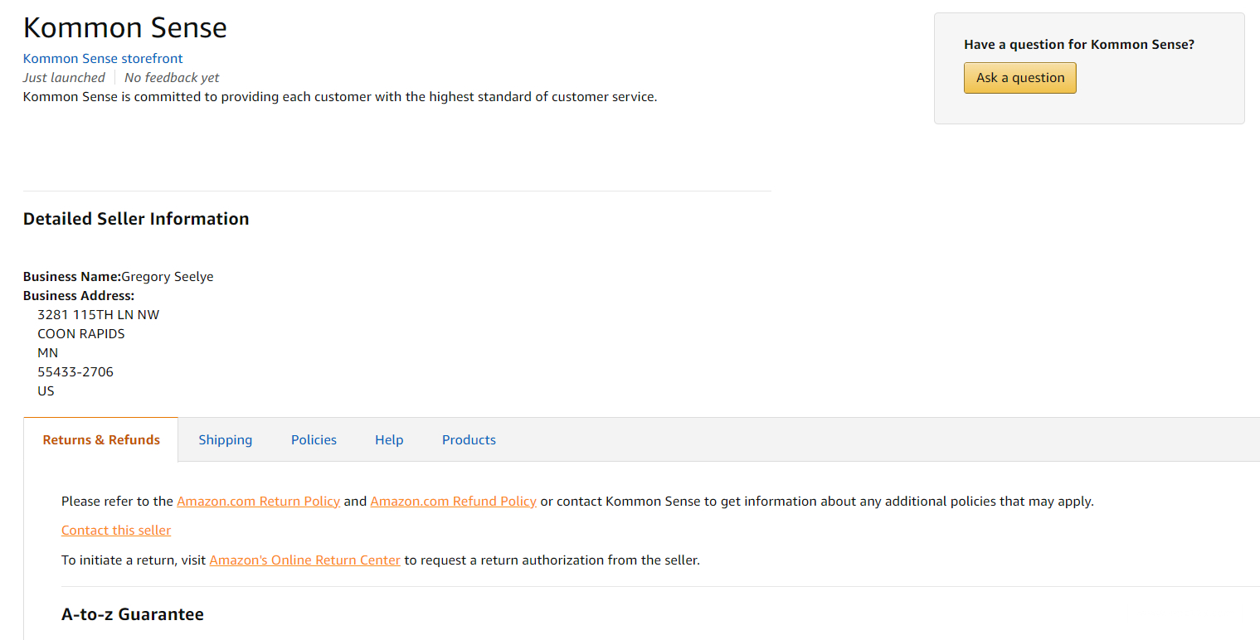Screen dimensions: 1260x640
Task: Click the Just launched label
Action: (x=64, y=78)
